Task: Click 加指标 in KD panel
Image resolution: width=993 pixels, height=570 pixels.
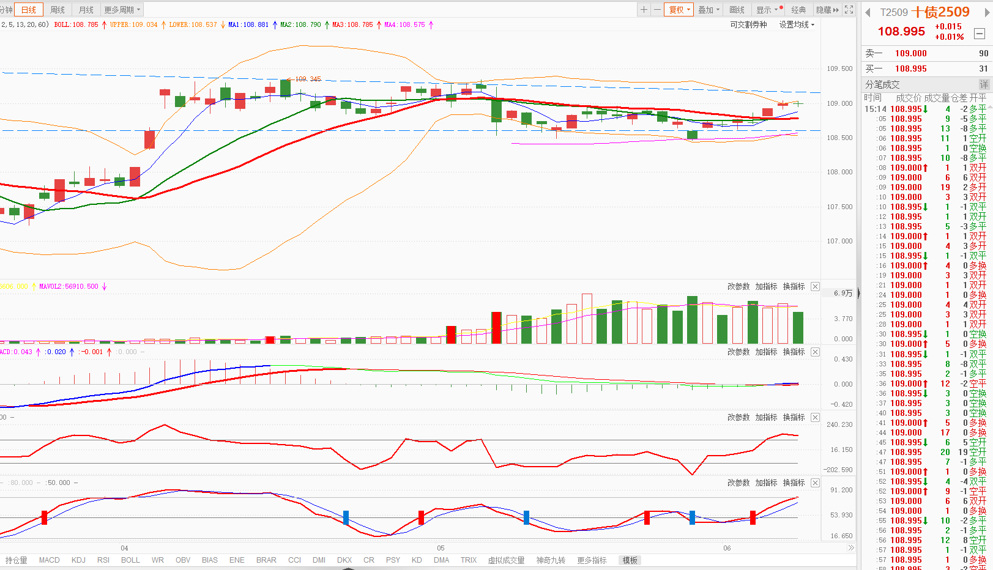Action: pyautogui.click(x=766, y=483)
